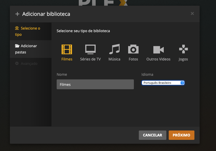Close the Adicionar biblioteca dialog

point(192,13)
